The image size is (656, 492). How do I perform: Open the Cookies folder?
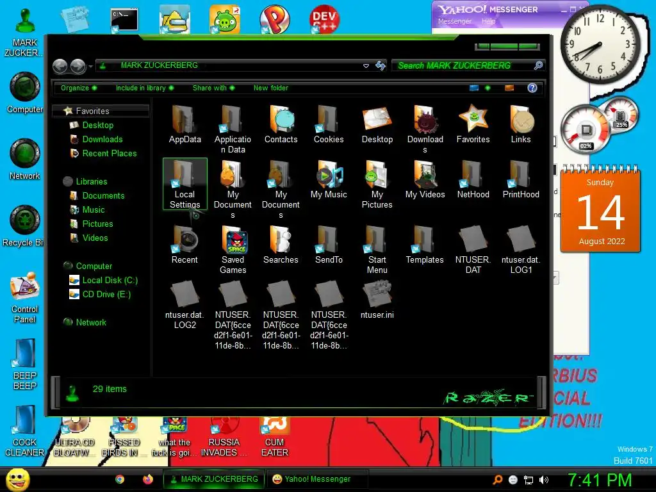click(x=329, y=125)
